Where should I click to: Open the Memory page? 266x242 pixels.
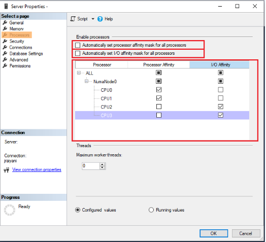[x=16, y=29]
